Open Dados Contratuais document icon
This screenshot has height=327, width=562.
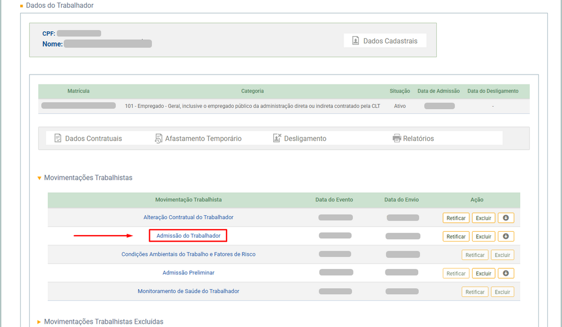coord(58,139)
